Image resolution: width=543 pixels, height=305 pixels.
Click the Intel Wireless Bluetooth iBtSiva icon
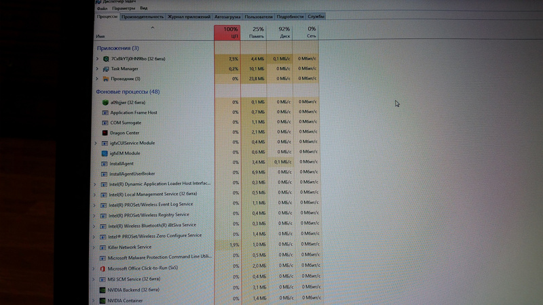[103, 226]
